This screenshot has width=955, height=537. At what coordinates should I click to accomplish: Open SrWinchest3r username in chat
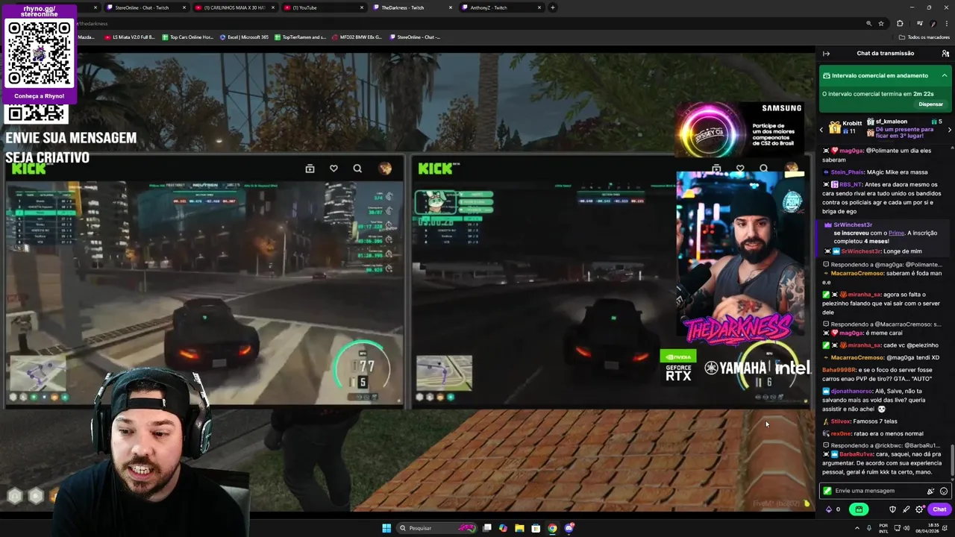tap(853, 224)
